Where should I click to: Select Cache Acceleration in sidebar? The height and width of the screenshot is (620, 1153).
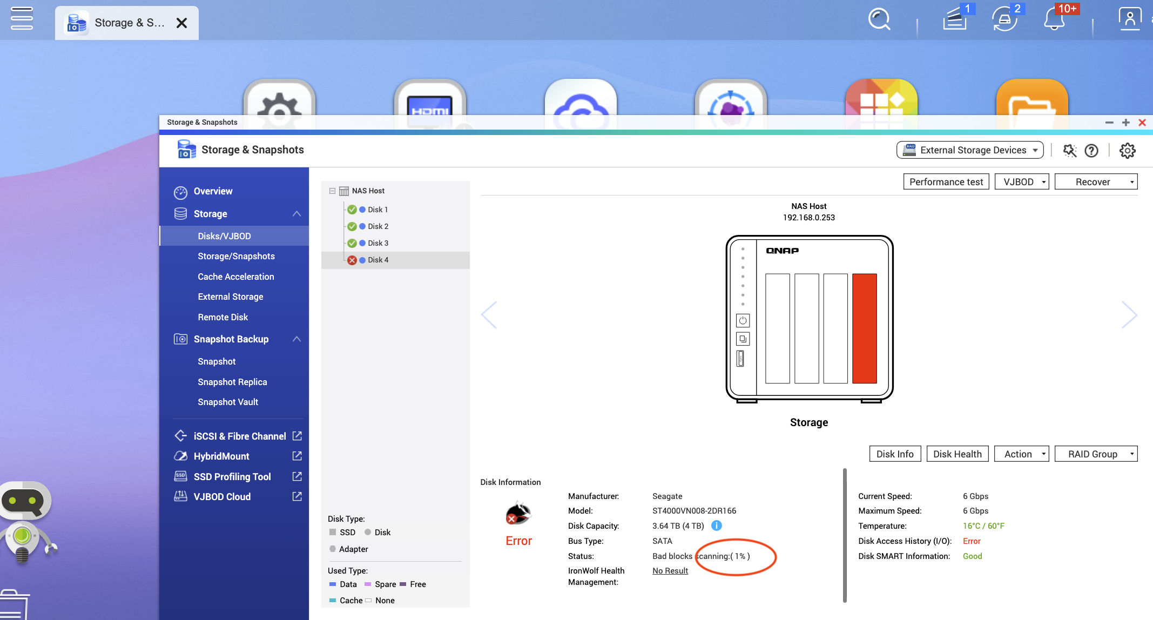point(235,277)
